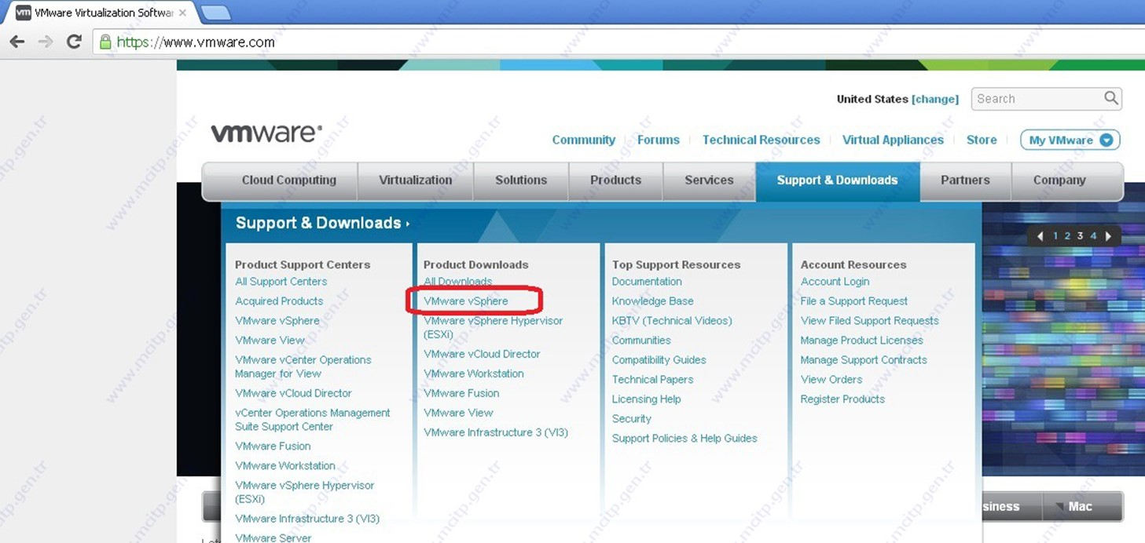Viewport: 1145px width, 543px height.
Task: Jump to carousel slide 1
Action: point(1055,236)
